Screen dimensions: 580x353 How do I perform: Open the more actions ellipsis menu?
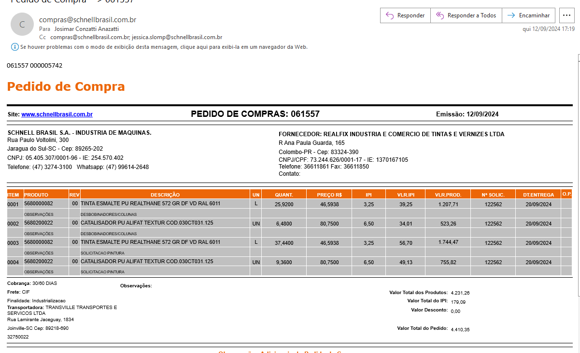tap(566, 15)
